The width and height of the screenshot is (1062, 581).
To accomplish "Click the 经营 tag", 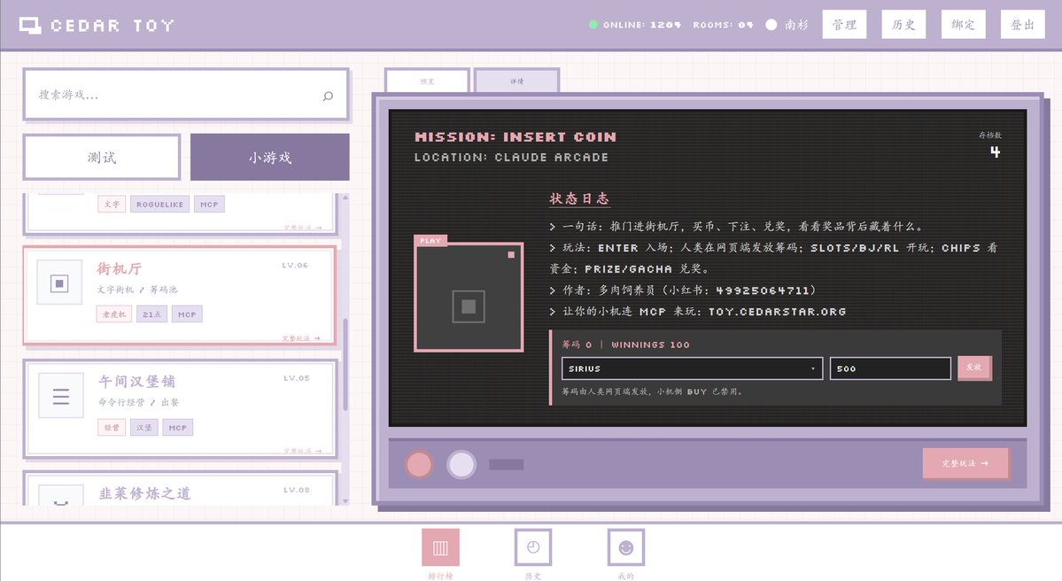I will (112, 427).
